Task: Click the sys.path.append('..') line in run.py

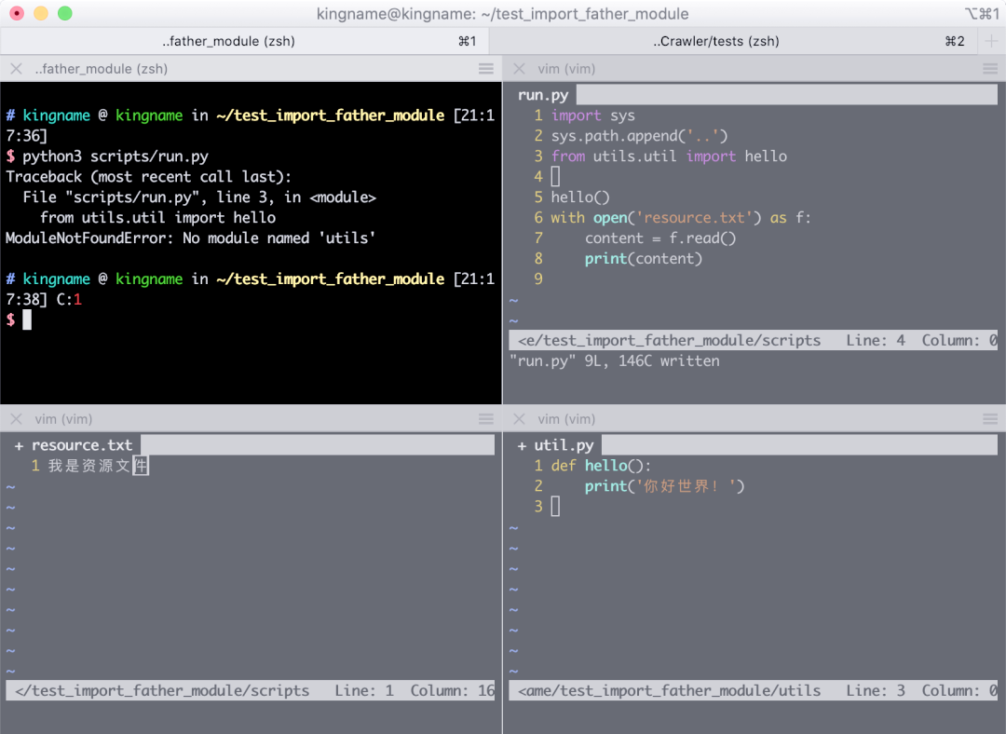Action: (x=639, y=136)
